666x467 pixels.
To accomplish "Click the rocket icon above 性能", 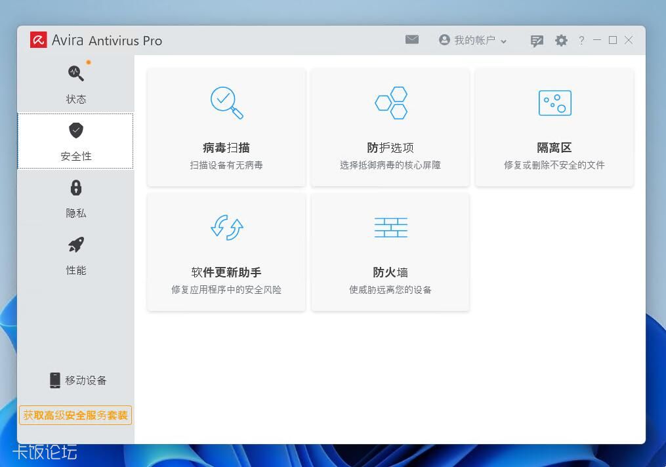I will click(x=75, y=245).
